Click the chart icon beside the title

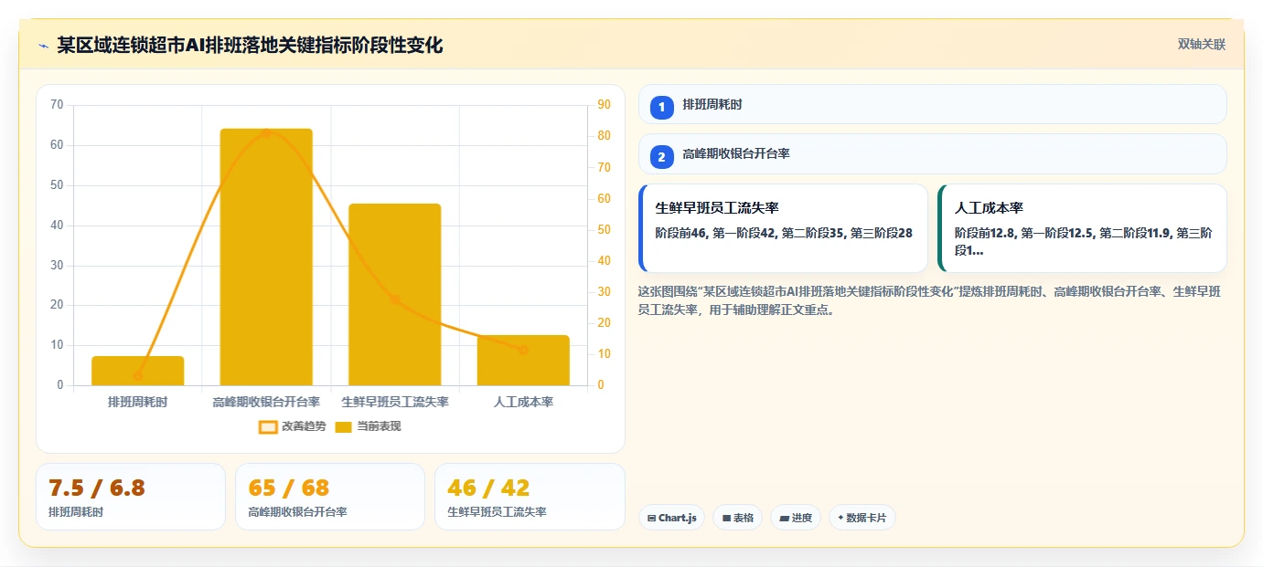tap(43, 46)
